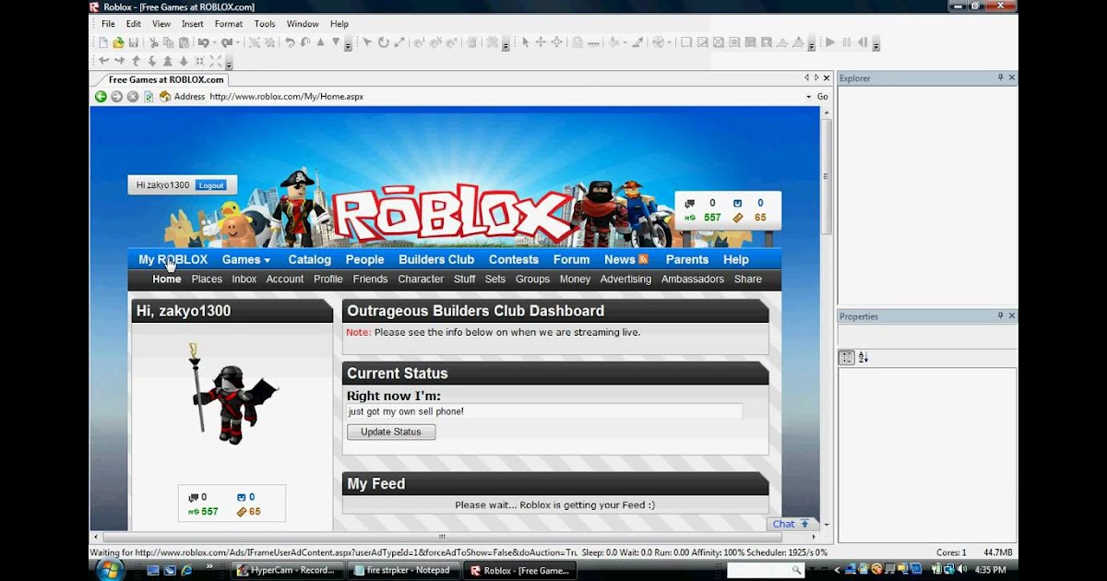This screenshot has height=581, width=1107.
Task: Click the Go button beside address bar
Action: tap(822, 96)
